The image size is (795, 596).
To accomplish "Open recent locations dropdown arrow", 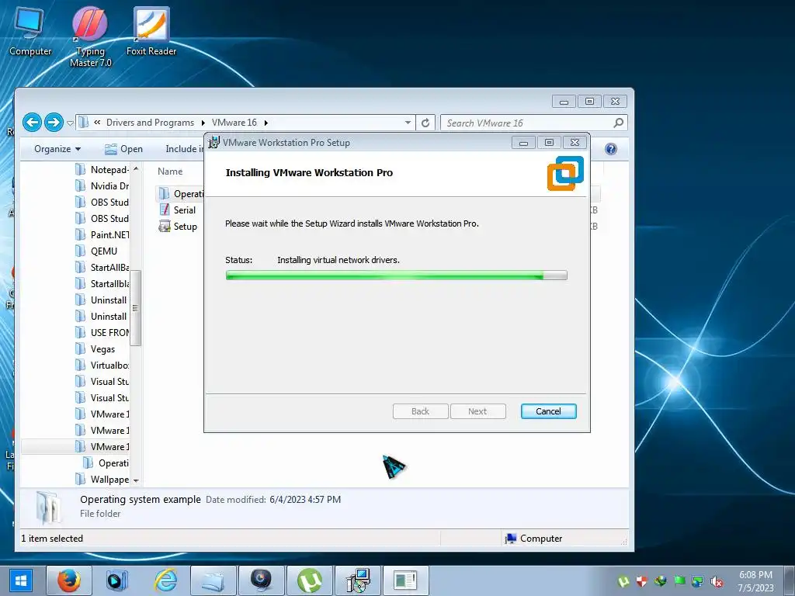I will pos(71,123).
